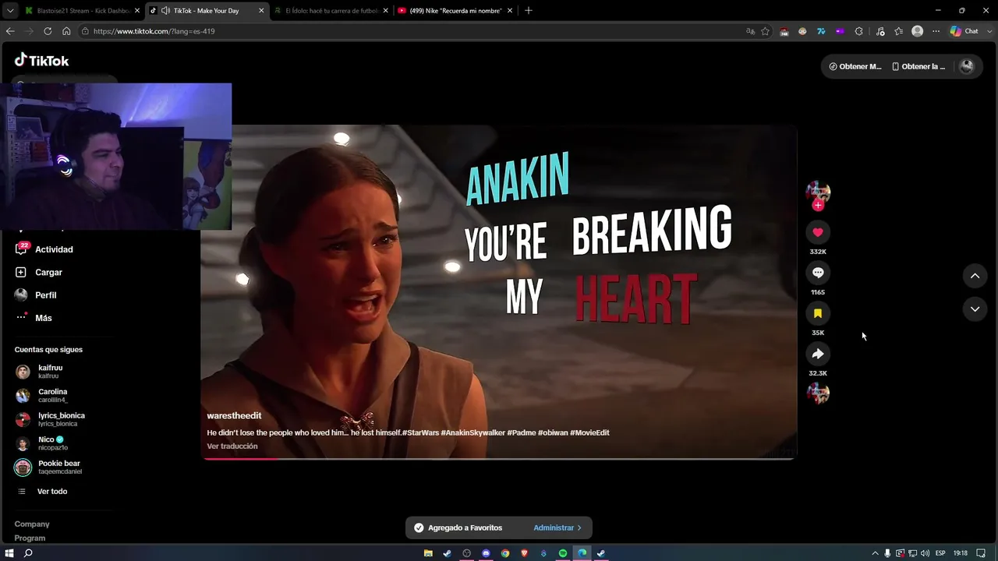Seek on the video progress bar
Image resolution: width=998 pixels, height=561 pixels.
[x=499, y=458]
